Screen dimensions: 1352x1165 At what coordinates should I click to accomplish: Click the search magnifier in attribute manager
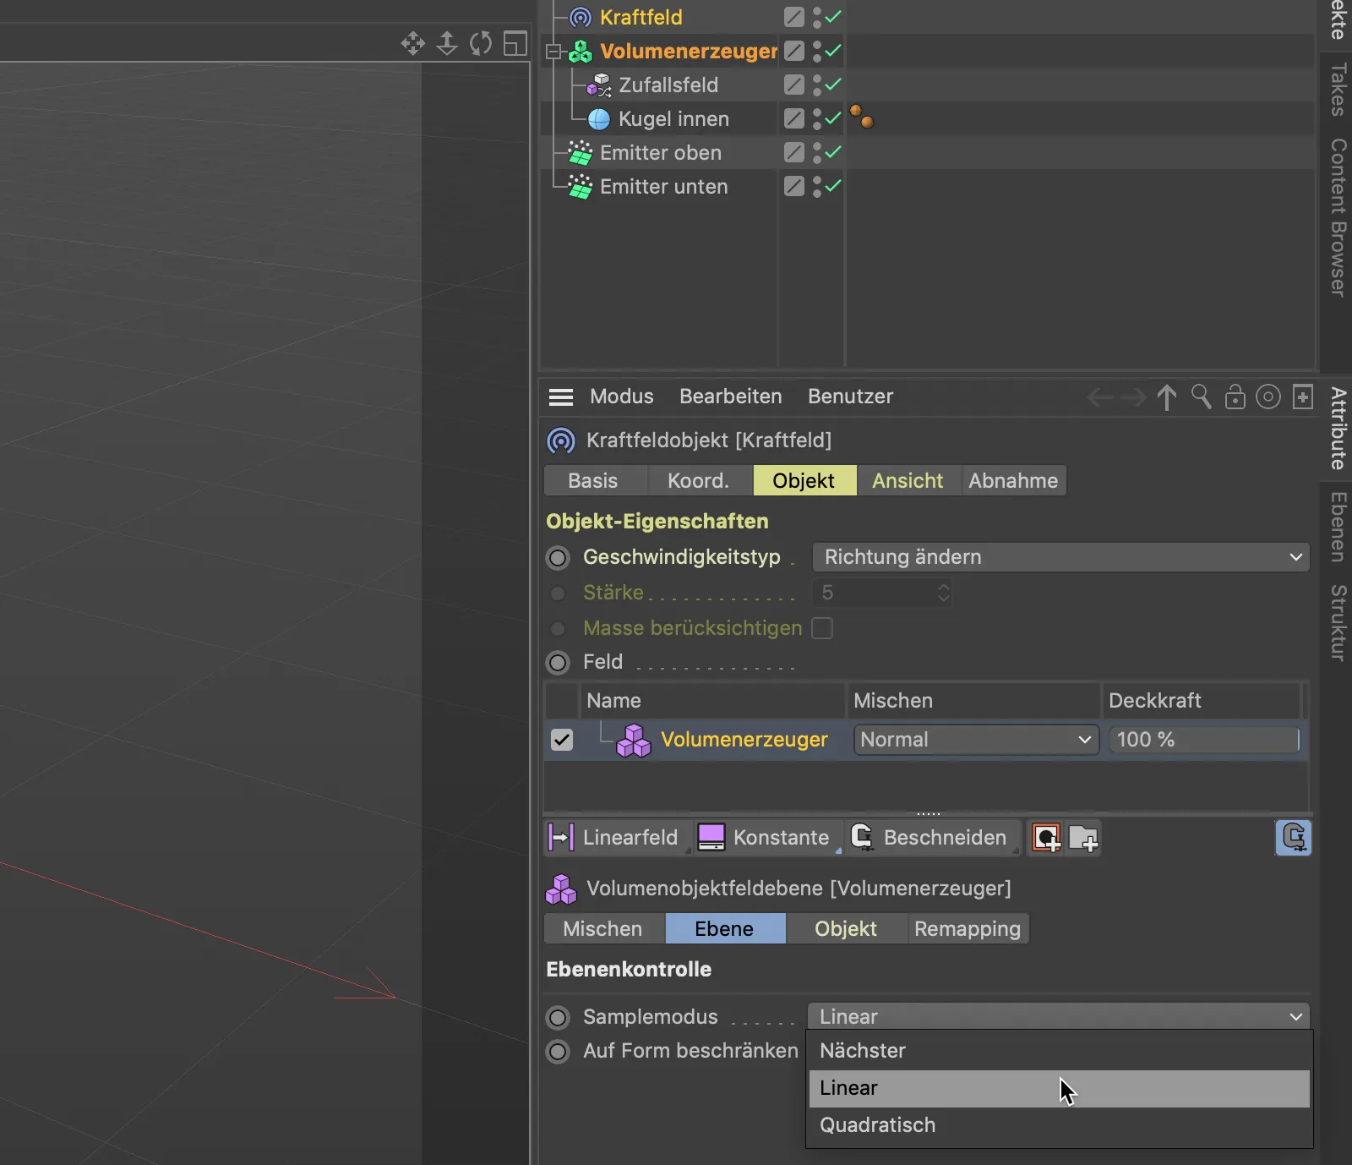pyautogui.click(x=1201, y=397)
